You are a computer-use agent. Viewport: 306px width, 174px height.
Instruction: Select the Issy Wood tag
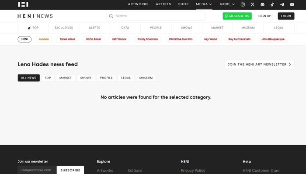210,39
